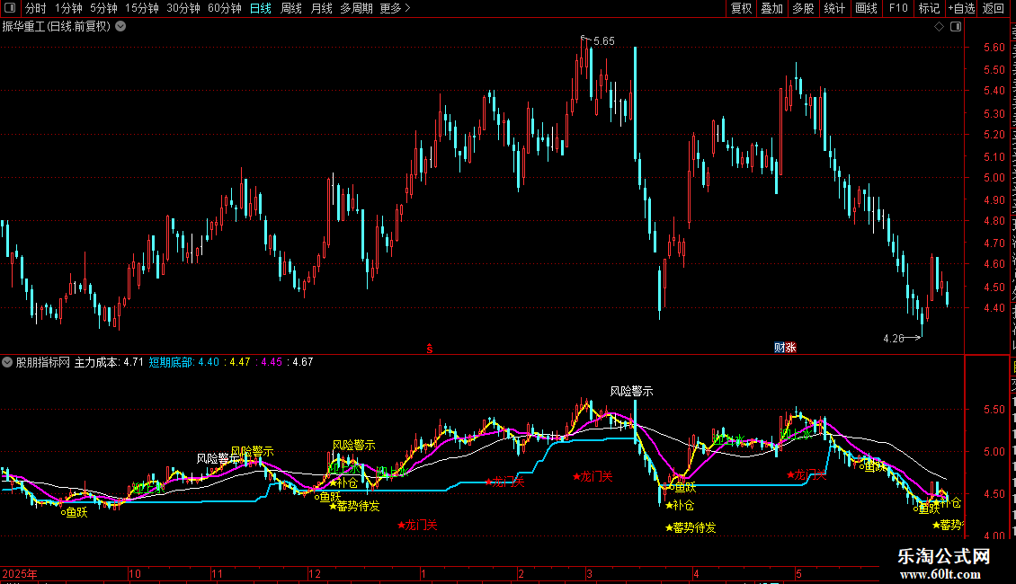Click the month 10 label on time axis
The height and width of the screenshot is (584, 1016).
pyautogui.click(x=135, y=573)
